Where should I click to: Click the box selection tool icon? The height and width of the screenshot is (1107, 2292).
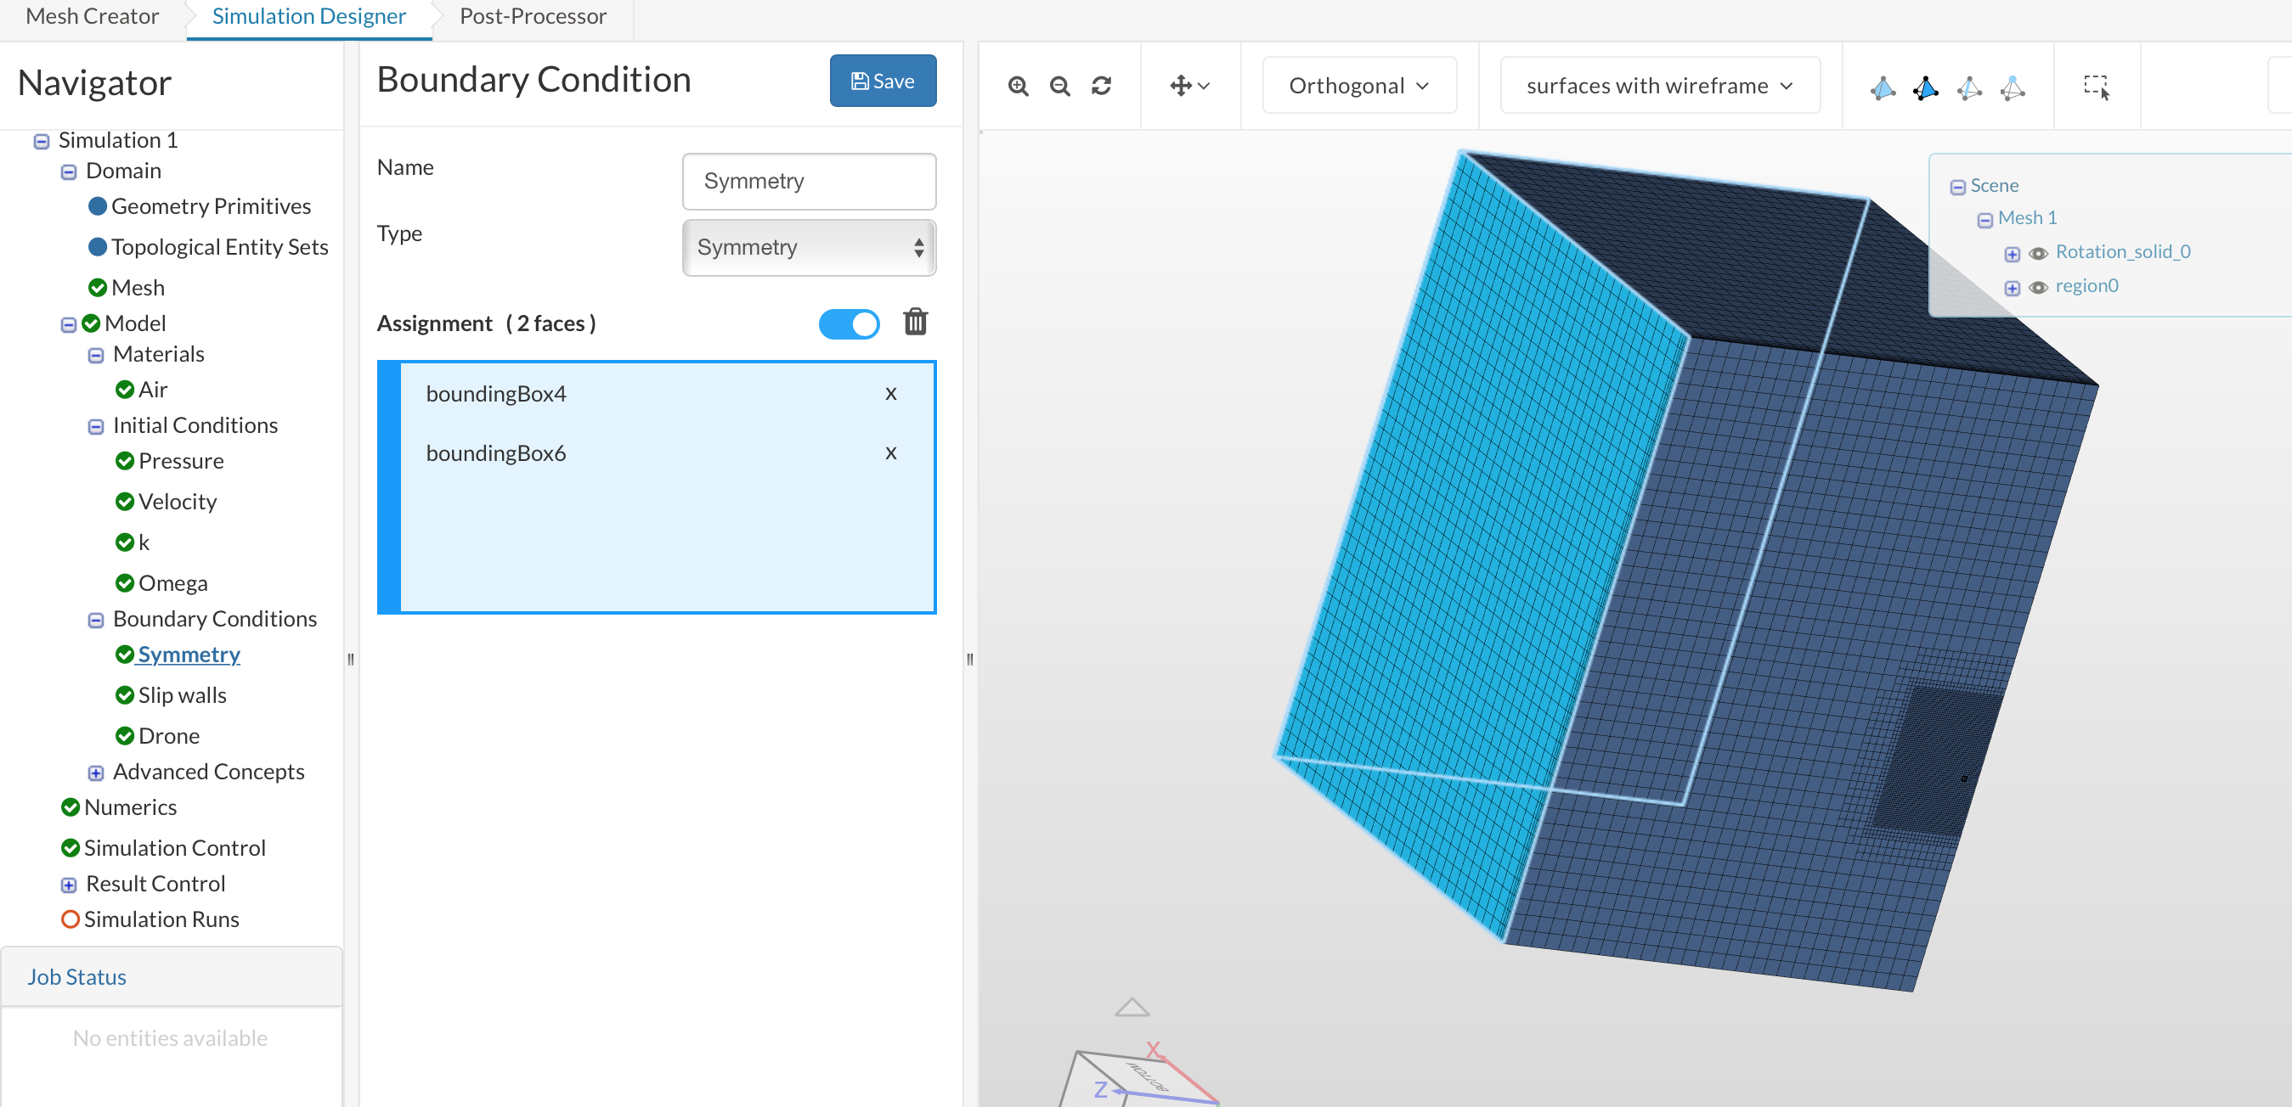(2096, 87)
